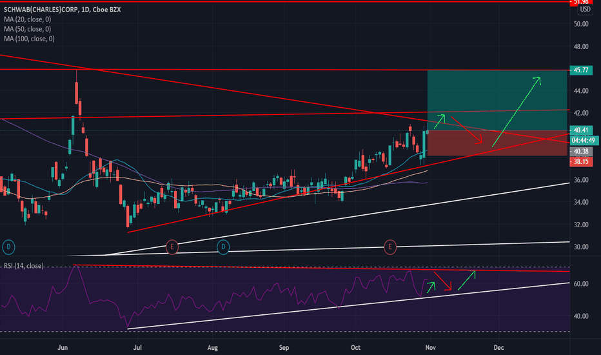The height and width of the screenshot is (355, 601).
Task: Select the red stop-loss zone
Action: pyautogui.click(x=497, y=143)
